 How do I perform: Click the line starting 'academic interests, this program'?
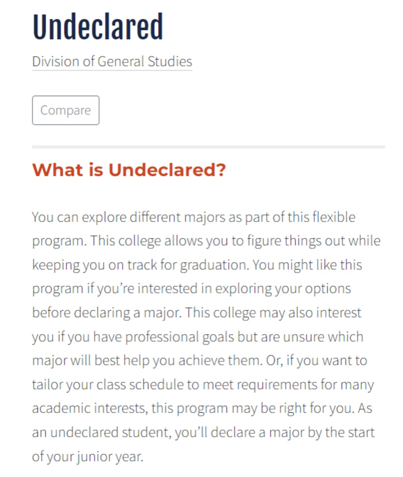click(202, 409)
